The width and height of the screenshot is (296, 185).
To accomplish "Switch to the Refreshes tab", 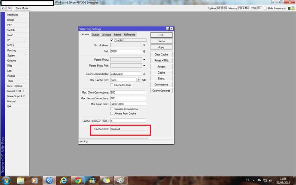I will point(129,35).
